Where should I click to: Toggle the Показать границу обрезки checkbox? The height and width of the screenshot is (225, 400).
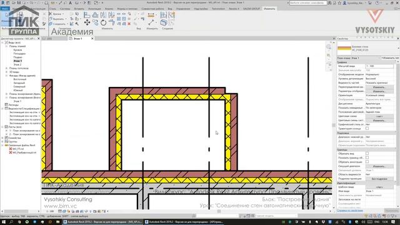click(367, 157)
